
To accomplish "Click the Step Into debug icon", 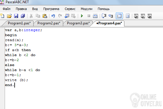I will 111,16.
